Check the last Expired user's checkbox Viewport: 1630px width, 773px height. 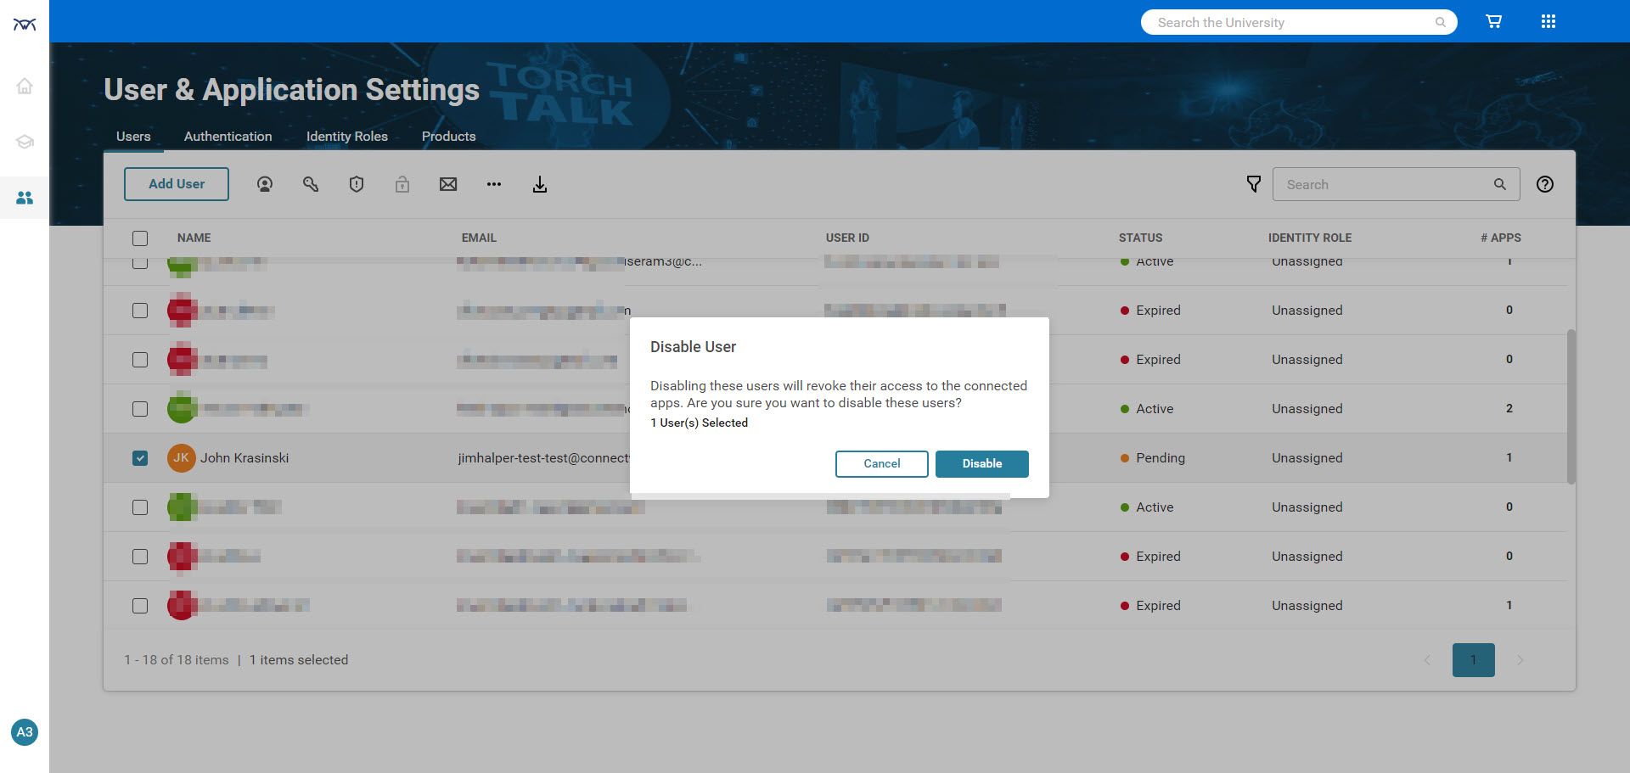(x=140, y=606)
